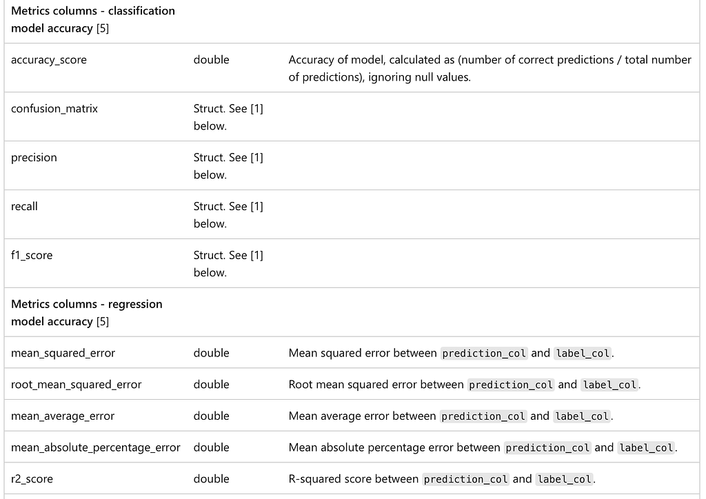706x499 pixels.
Task: Click the classification model accuracy heading
Action: pyautogui.click(x=93, y=19)
